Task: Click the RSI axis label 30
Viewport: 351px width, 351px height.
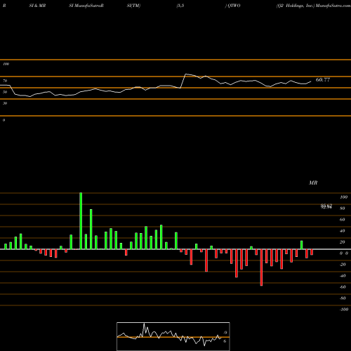Action: (x=5, y=103)
